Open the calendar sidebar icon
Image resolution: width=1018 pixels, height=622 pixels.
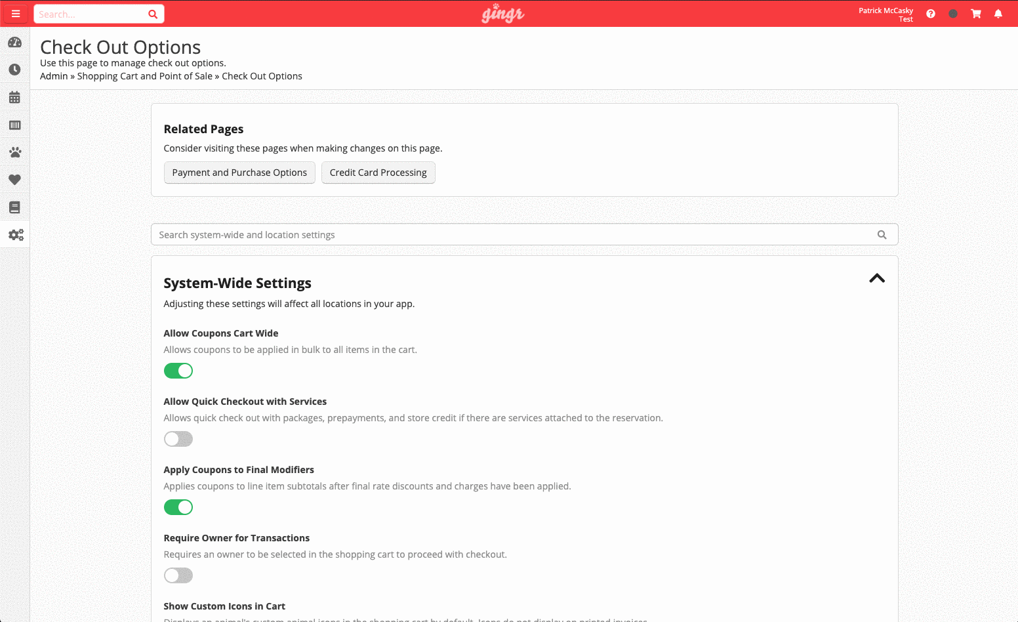(15, 97)
